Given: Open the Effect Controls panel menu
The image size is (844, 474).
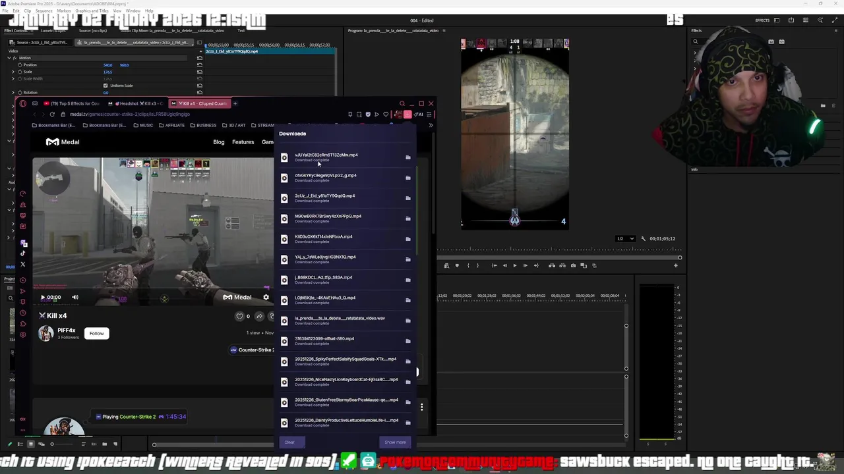Looking at the screenshot, I should click(30, 30).
